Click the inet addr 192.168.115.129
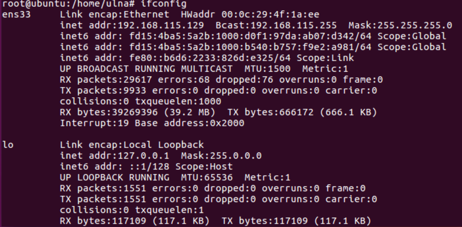The height and width of the screenshot is (227, 462). click(x=132, y=25)
